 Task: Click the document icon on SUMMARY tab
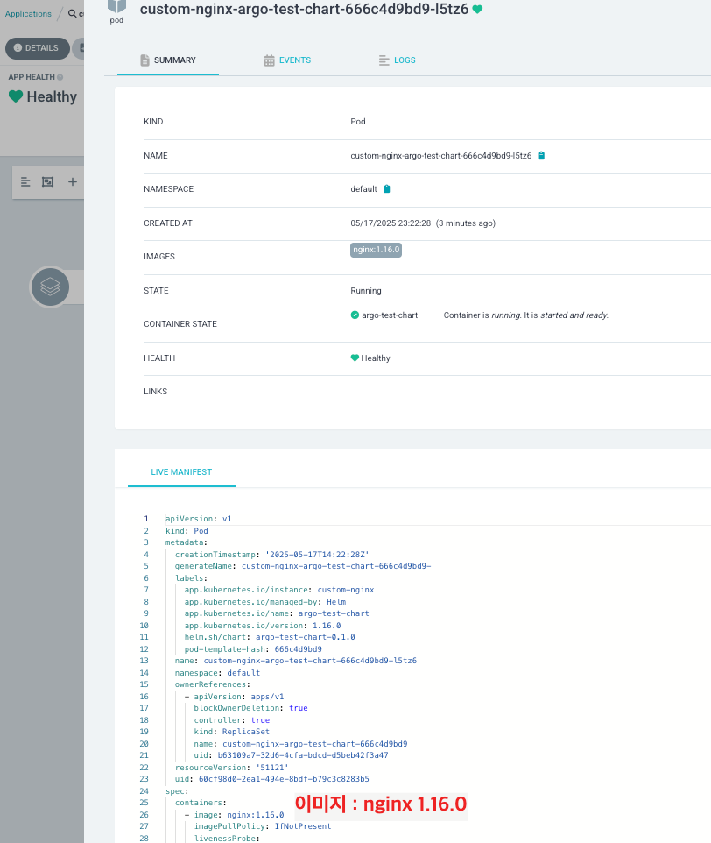(x=144, y=60)
